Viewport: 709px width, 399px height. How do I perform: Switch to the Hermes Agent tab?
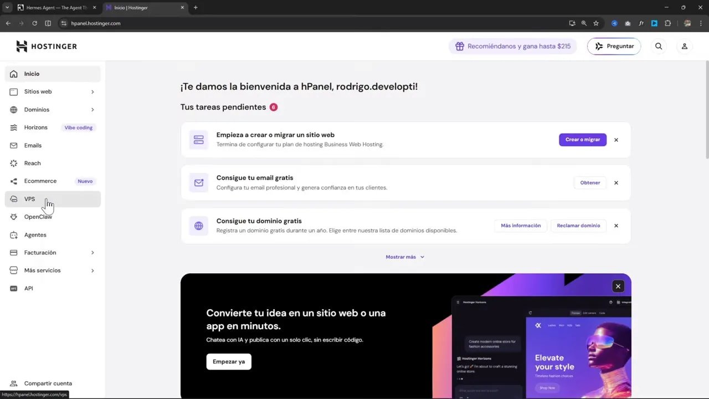pos(57,8)
